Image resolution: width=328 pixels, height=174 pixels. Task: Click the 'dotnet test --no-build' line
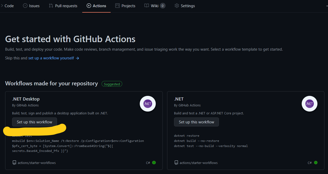pos(211,146)
